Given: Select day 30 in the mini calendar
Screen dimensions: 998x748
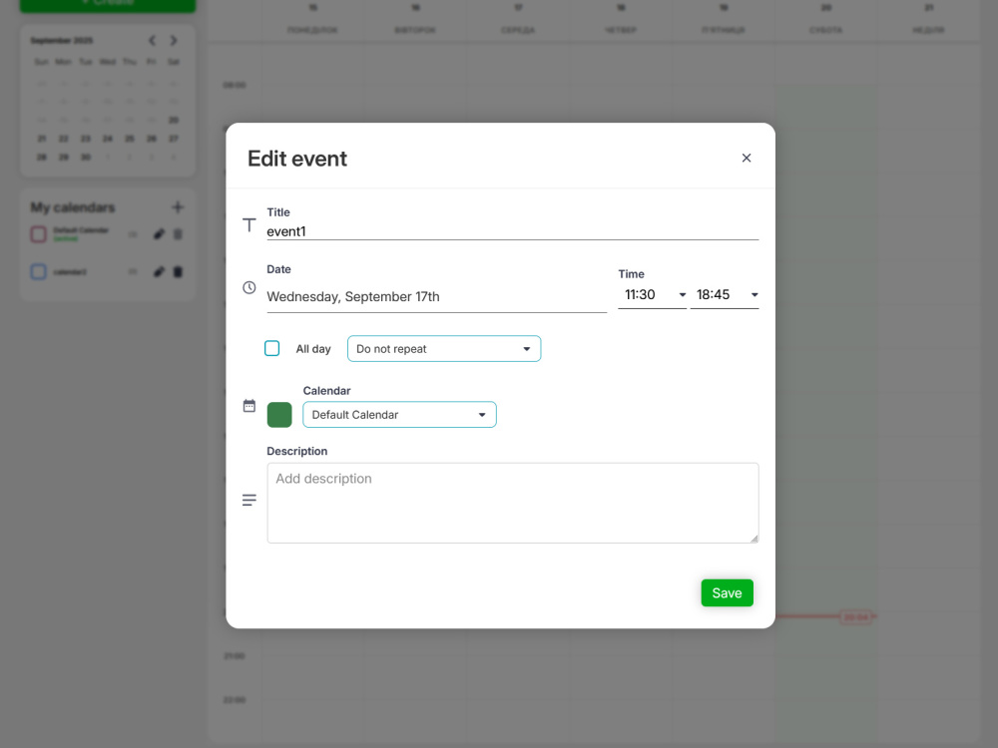Looking at the screenshot, I should 85,158.
